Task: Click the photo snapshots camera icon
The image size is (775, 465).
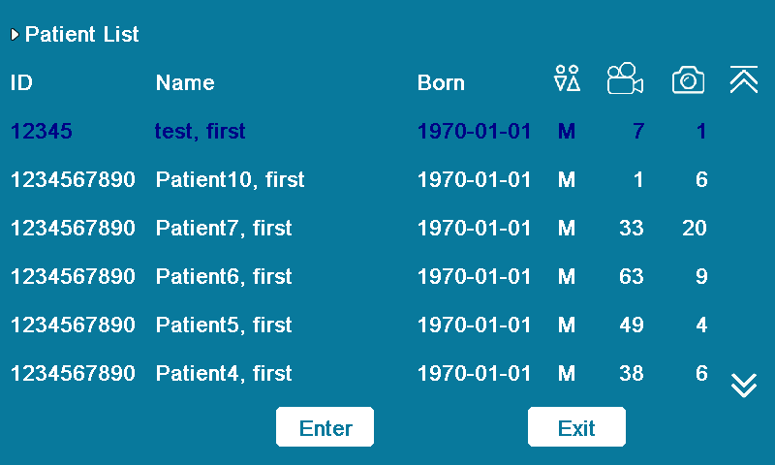Action: [x=688, y=80]
